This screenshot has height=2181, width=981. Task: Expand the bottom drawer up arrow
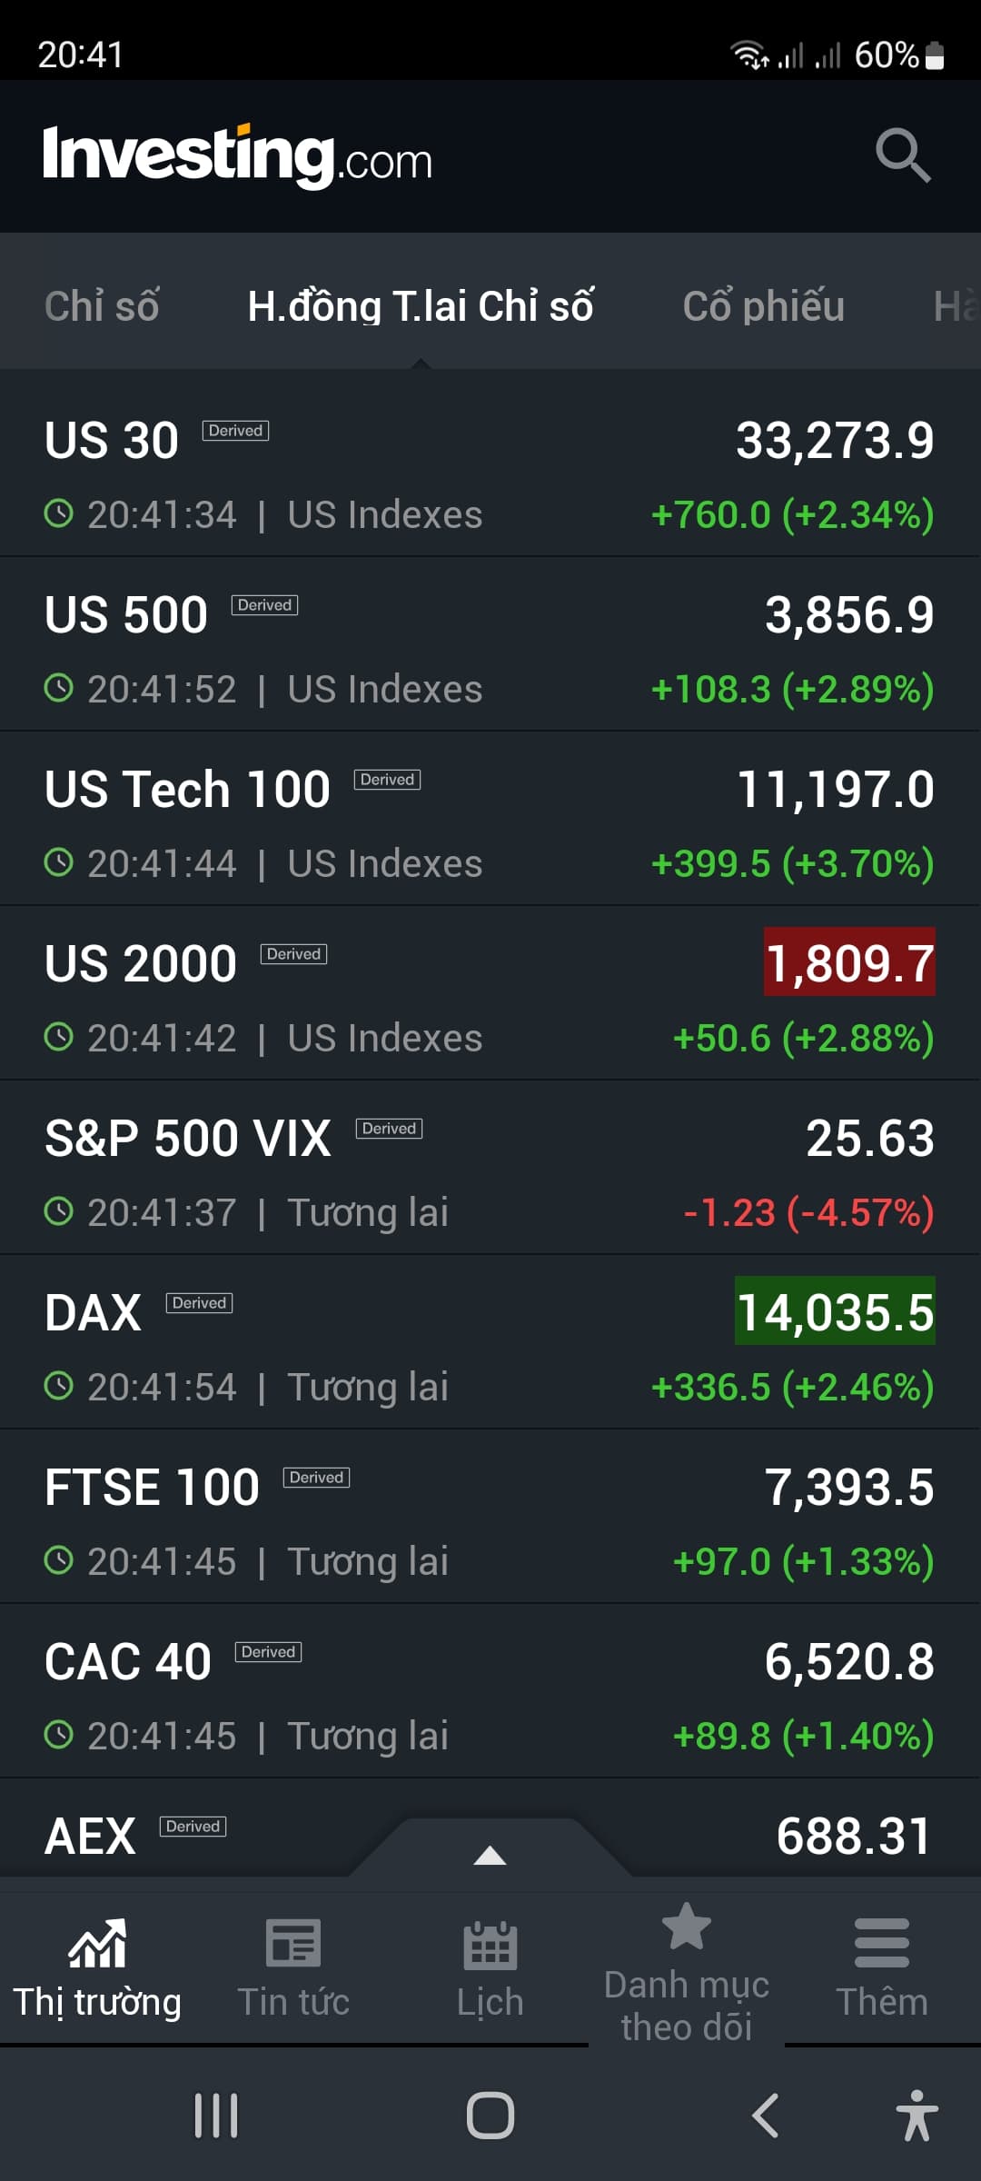(x=490, y=1856)
